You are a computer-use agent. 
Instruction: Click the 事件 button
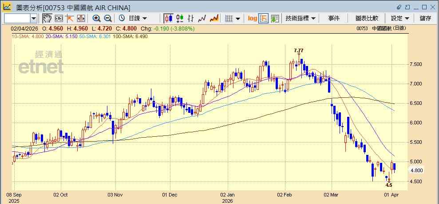tap(334, 18)
